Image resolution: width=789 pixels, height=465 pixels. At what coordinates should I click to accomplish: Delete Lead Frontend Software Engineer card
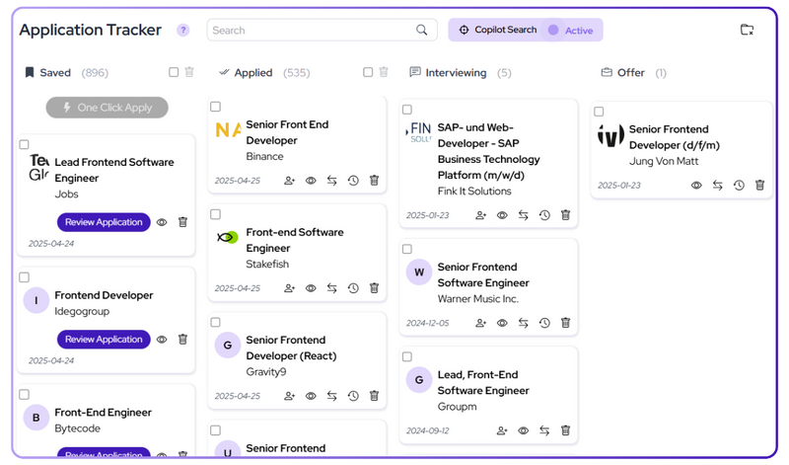click(x=182, y=222)
